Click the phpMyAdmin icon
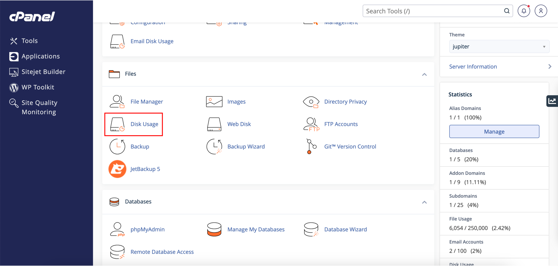 click(x=117, y=229)
